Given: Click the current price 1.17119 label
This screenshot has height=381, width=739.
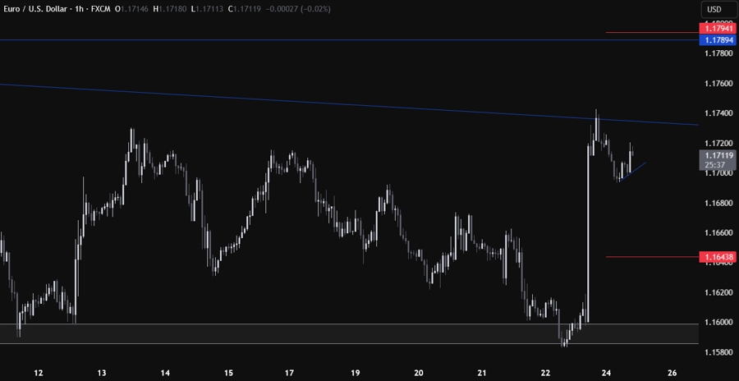Looking at the screenshot, I should [x=718, y=154].
